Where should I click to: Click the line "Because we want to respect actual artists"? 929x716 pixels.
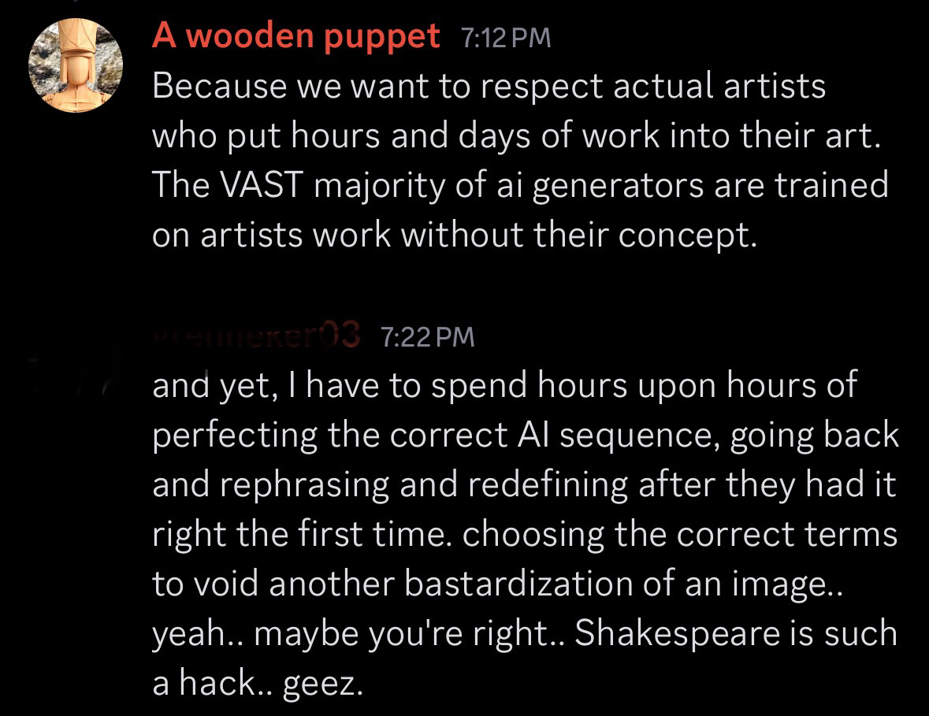489,86
